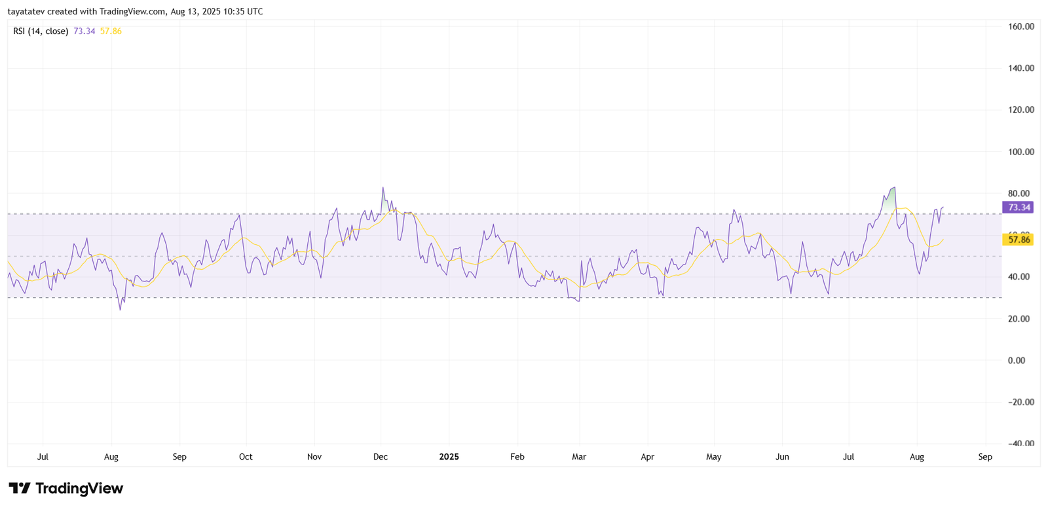Click the Mar label on time axis
The width and height of the screenshot is (1048, 510).
[x=579, y=457]
